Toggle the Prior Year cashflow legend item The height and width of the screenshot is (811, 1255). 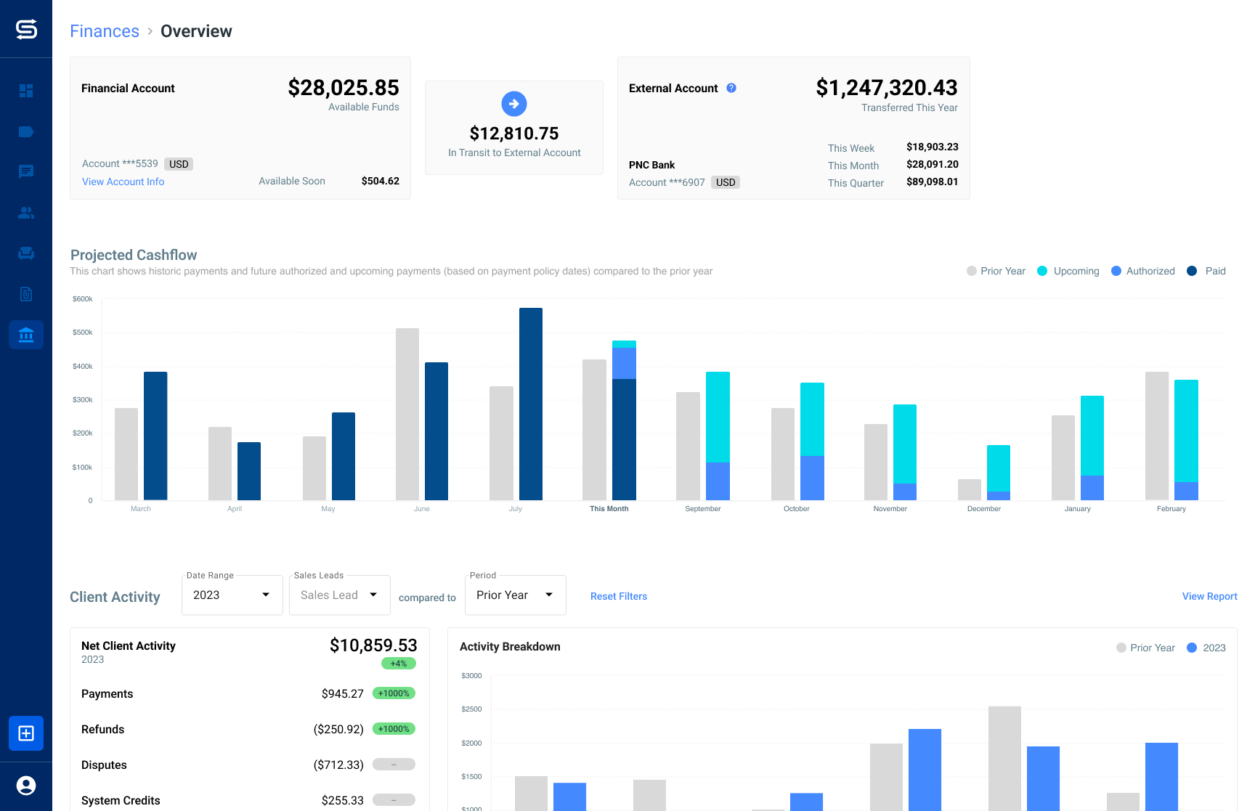(x=996, y=271)
